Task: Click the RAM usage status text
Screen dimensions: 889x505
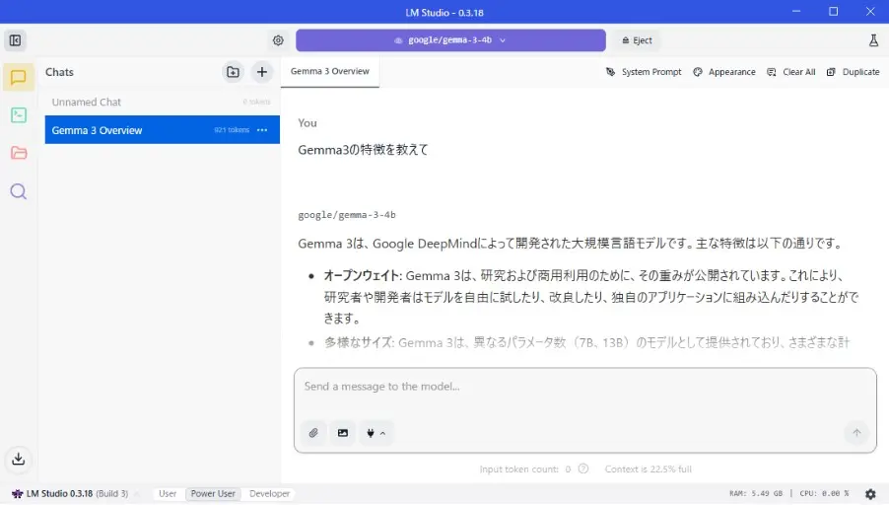Action: pyautogui.click(x=756, y=493)
